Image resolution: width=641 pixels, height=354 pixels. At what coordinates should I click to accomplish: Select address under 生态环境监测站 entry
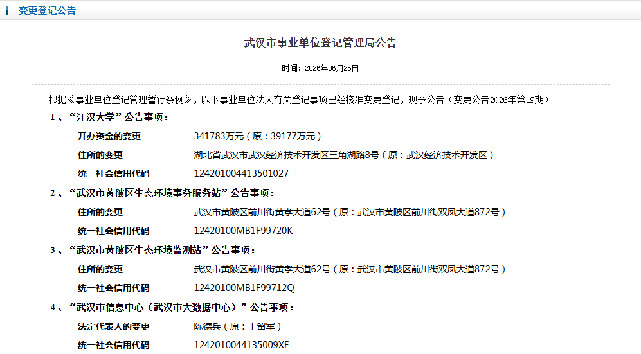350,269
